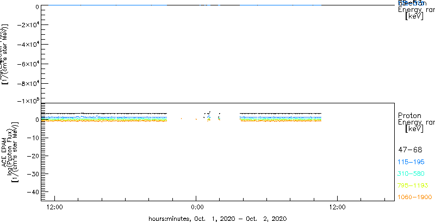Click the blue 115-195 legend label
The width and height of the screenshot is (435, 223).
[x=412, y=162]
